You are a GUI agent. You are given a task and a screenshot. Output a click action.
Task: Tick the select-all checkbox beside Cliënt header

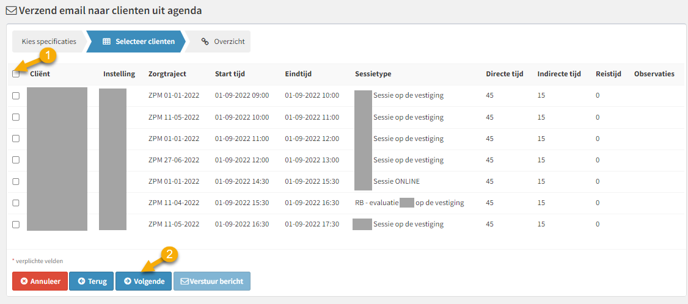(16, 74)
